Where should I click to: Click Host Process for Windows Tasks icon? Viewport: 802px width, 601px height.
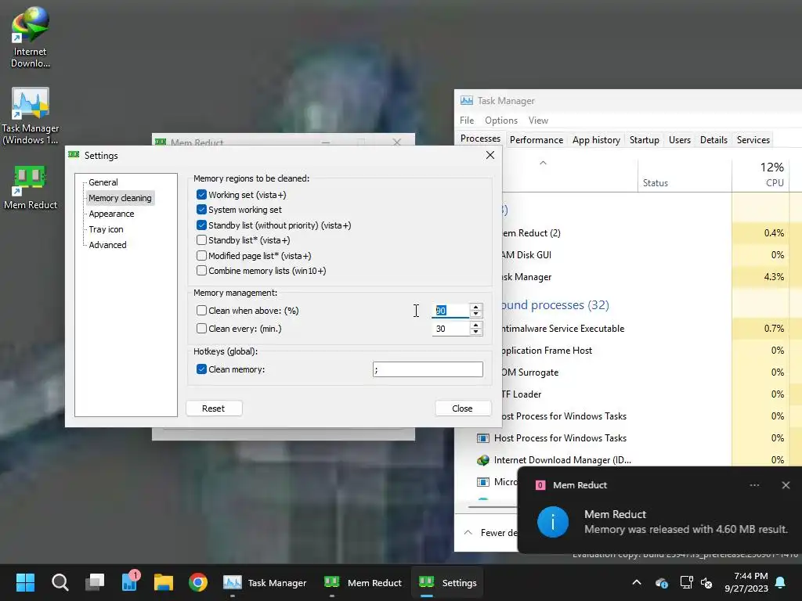tap(482, 438)
